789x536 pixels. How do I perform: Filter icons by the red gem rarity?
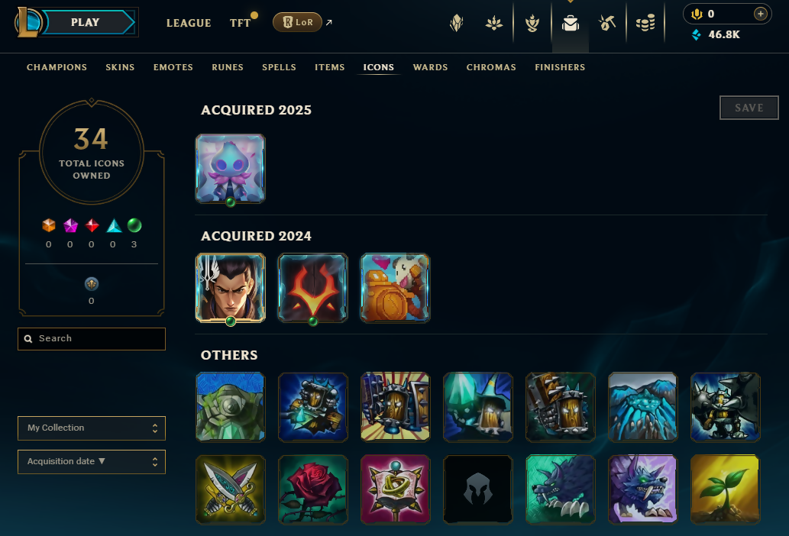point(92,225)
